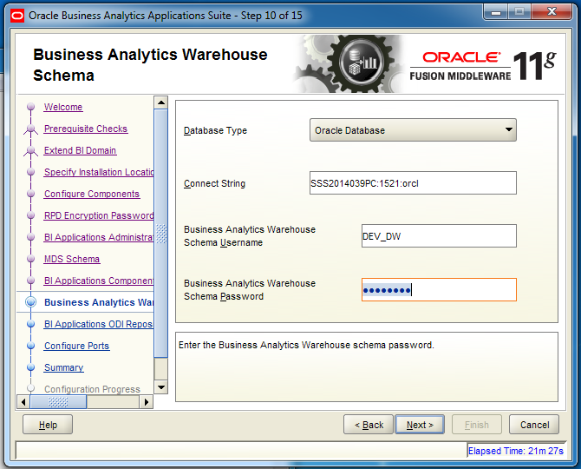This screenshot has width=581, height=469.
Task: Click the Configure Ports step bullet icon
Action: pyautogui.click(x=30, y=346)
